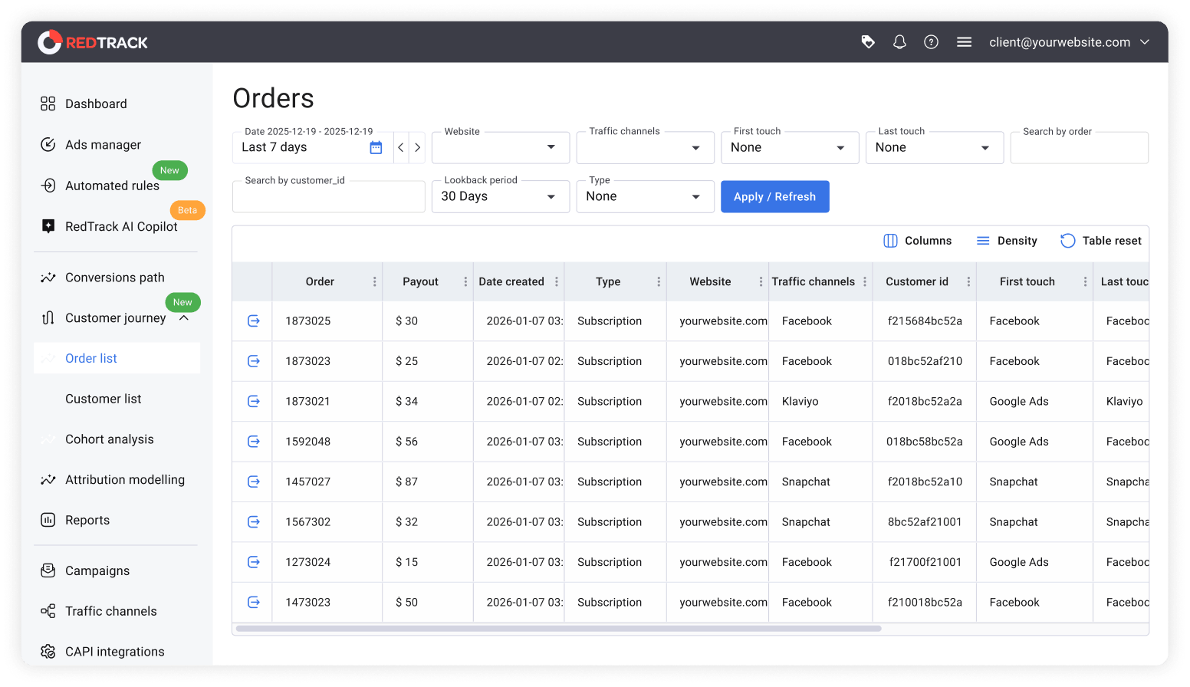Select customer id f215684bc52a cell
The width and height of the screenshot is (1190, 687).
pyautogui.click(x=925, y=321)
